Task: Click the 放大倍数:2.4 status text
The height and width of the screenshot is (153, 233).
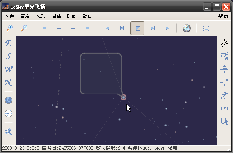Action: click(111, 148)
